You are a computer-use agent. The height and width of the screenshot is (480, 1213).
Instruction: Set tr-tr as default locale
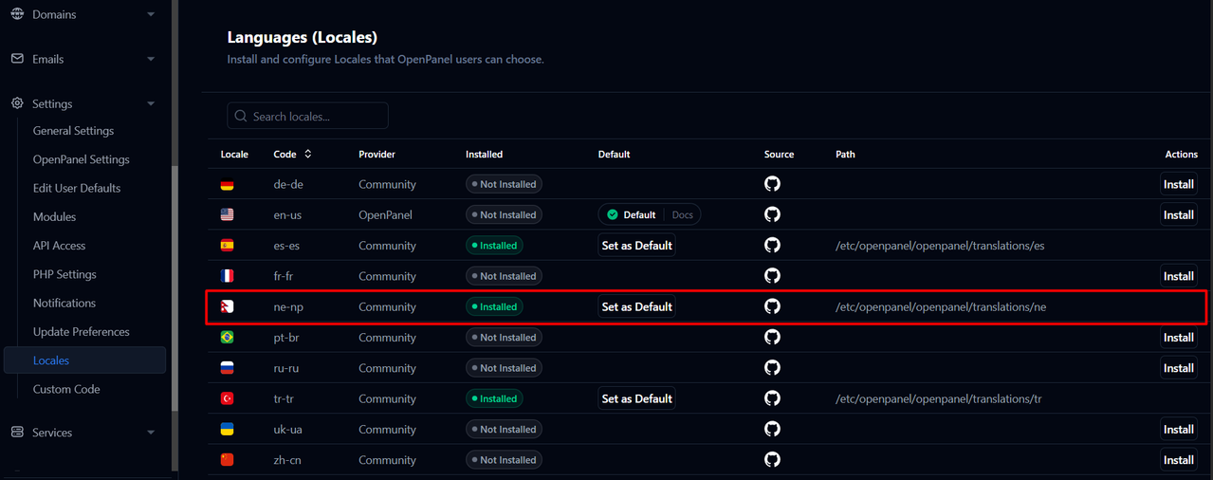click(636, 398)
